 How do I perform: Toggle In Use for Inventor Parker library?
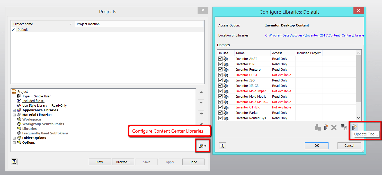click(x=220, y=113)
